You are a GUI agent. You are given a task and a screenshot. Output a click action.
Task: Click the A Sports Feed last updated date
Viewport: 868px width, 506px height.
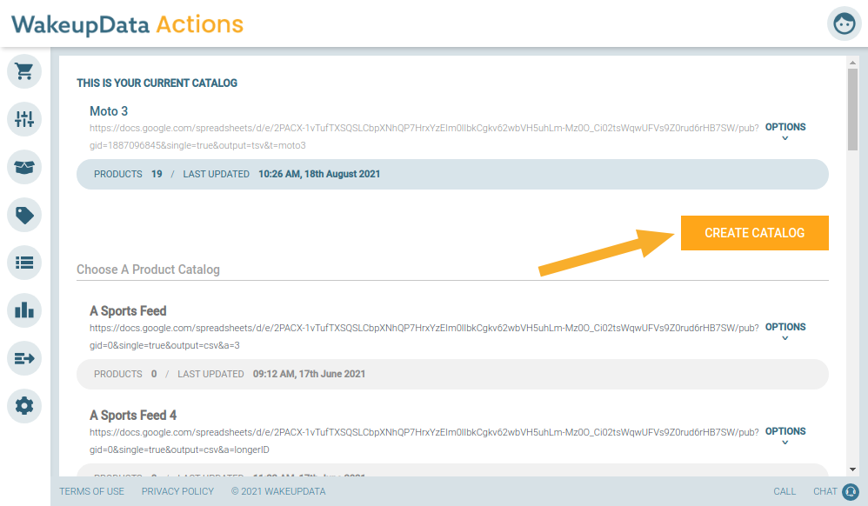point(309,374)
